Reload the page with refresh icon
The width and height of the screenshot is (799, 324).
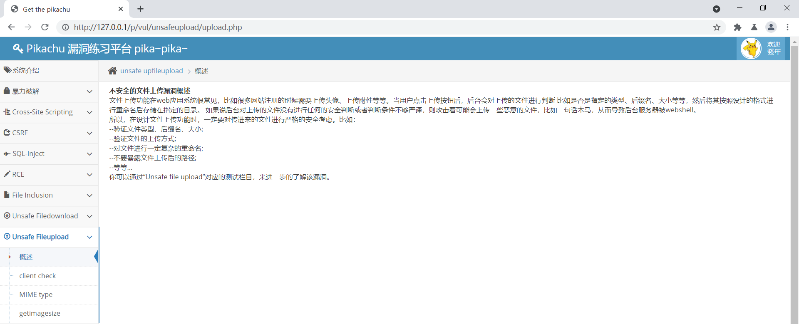(45, 27)
